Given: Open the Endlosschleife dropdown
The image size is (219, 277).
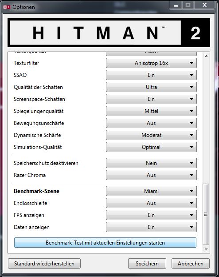Looking at the screenshot, I should (x=151, y=203).
